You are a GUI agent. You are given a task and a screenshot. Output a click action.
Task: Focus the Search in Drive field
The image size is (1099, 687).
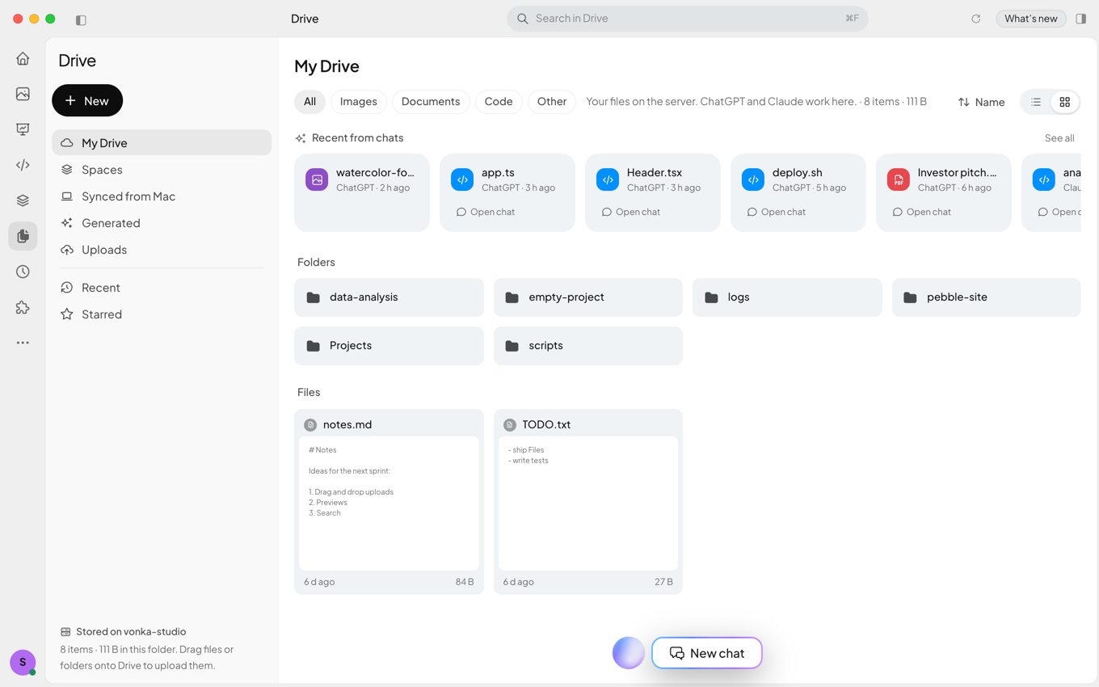pos(688,19)
